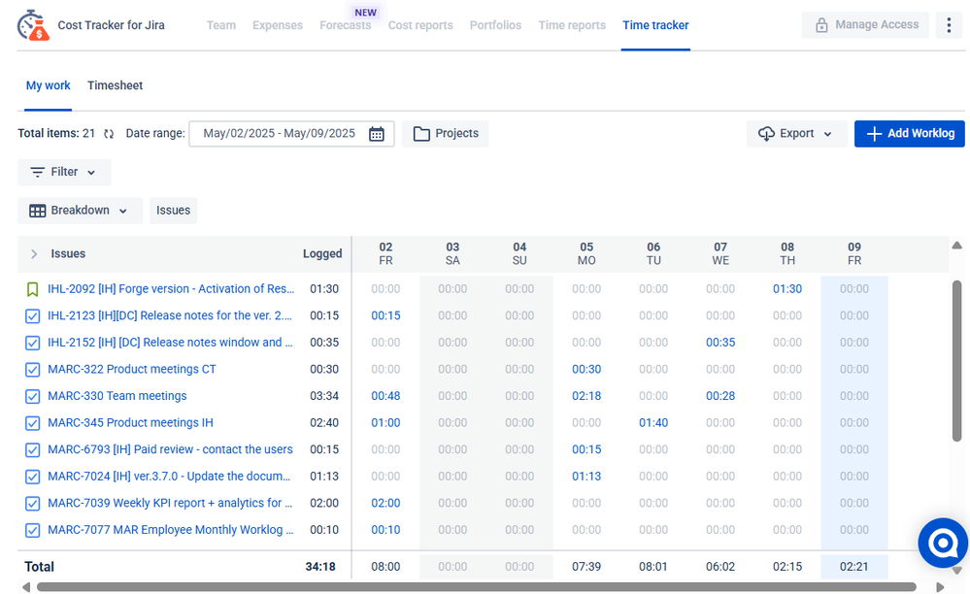
Task: Click the lock icon on Manage Access
Action: [x=823, y=24]
